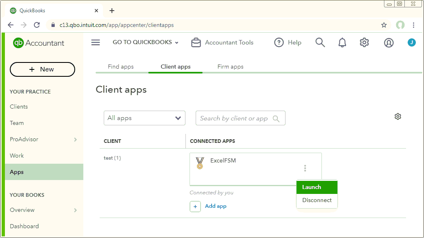Open search with the magnifier icon
This screenshot has width=424, height=238.
pos(320,42)
